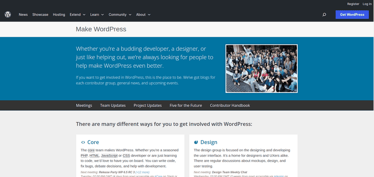Screen dimensions: 374x177
Task: Click the PHP abbreviation in Core text
Action: [x=84, y=156]
